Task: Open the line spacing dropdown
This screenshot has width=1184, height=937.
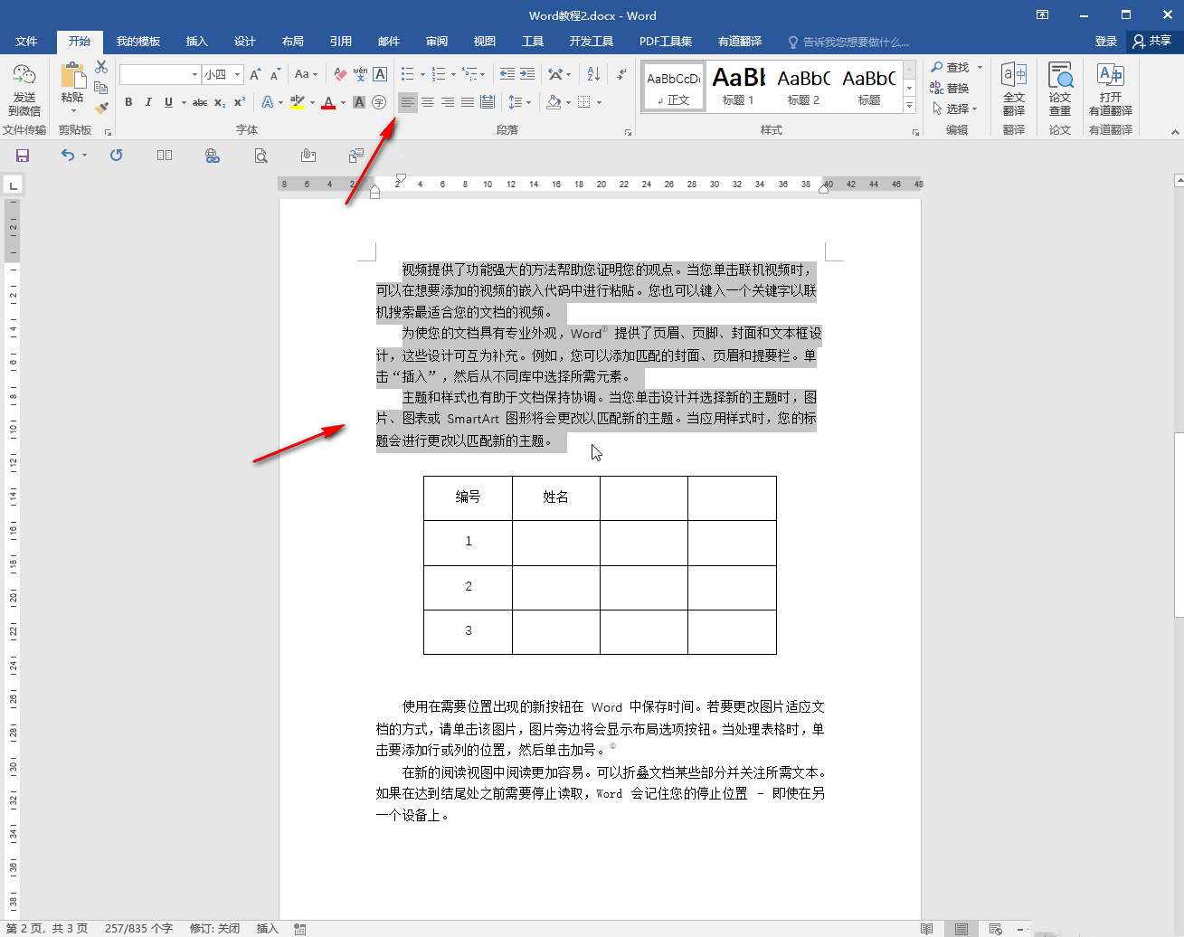Action: click(519, 102)
